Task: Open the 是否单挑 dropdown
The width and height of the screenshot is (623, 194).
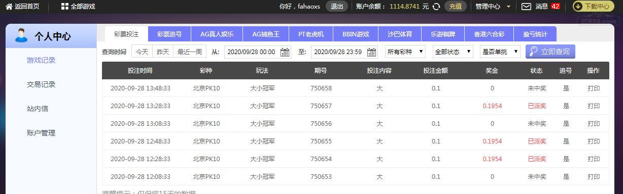Action: click(x=500, y=52)
